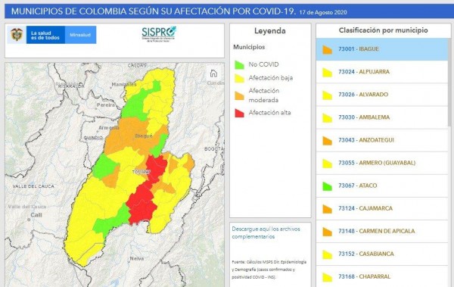Click the red Afectación alta legend swatch

(239, 113)
